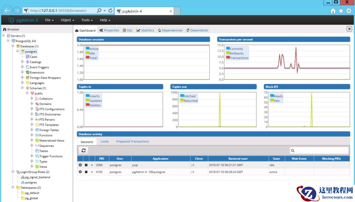355x202 pixels.
Task: Expand details row for PID 2068
Action: click(92, 165)
